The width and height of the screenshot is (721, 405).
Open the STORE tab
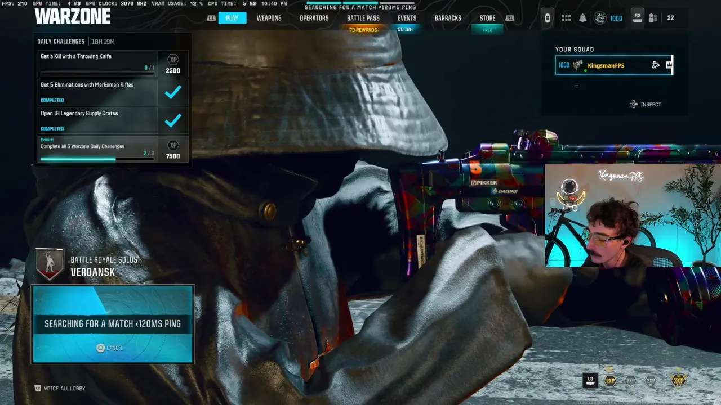(x=487, y=18)
